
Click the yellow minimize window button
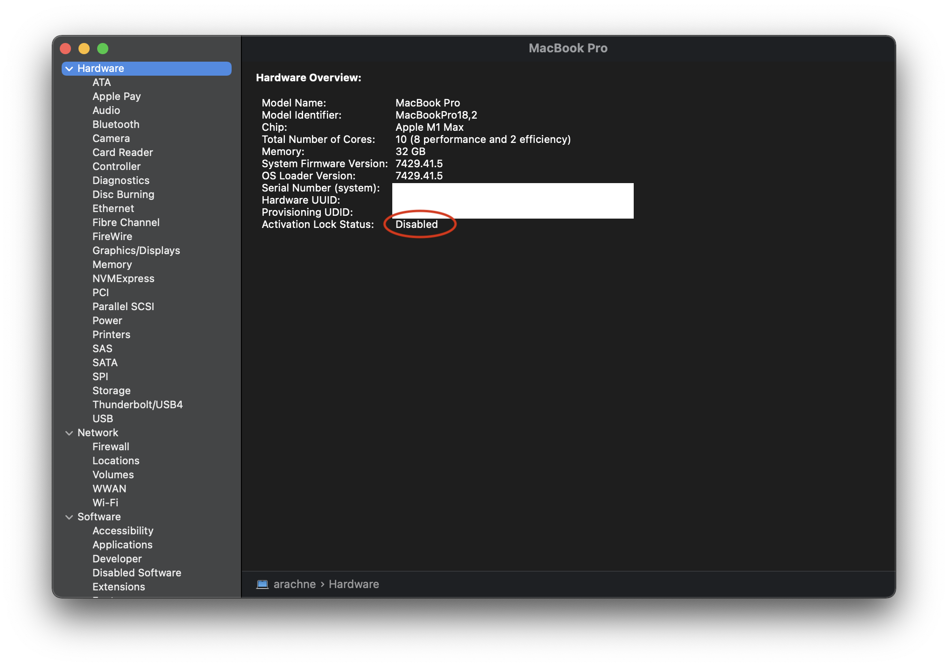tap(84, 49)
